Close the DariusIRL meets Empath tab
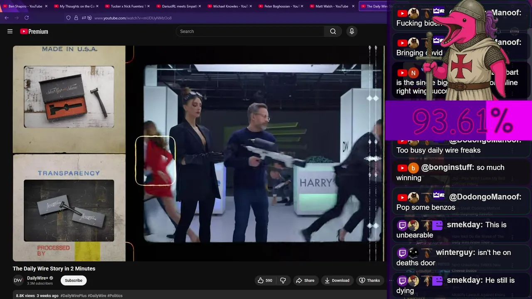 pos(200,6)
